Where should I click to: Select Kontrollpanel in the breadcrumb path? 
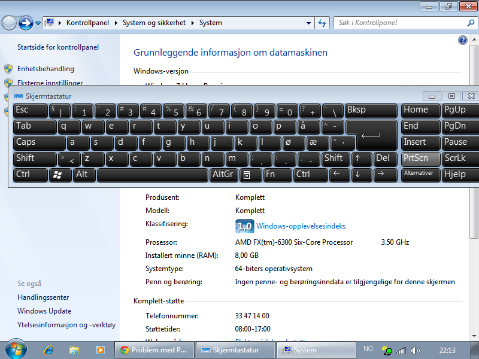87,23
